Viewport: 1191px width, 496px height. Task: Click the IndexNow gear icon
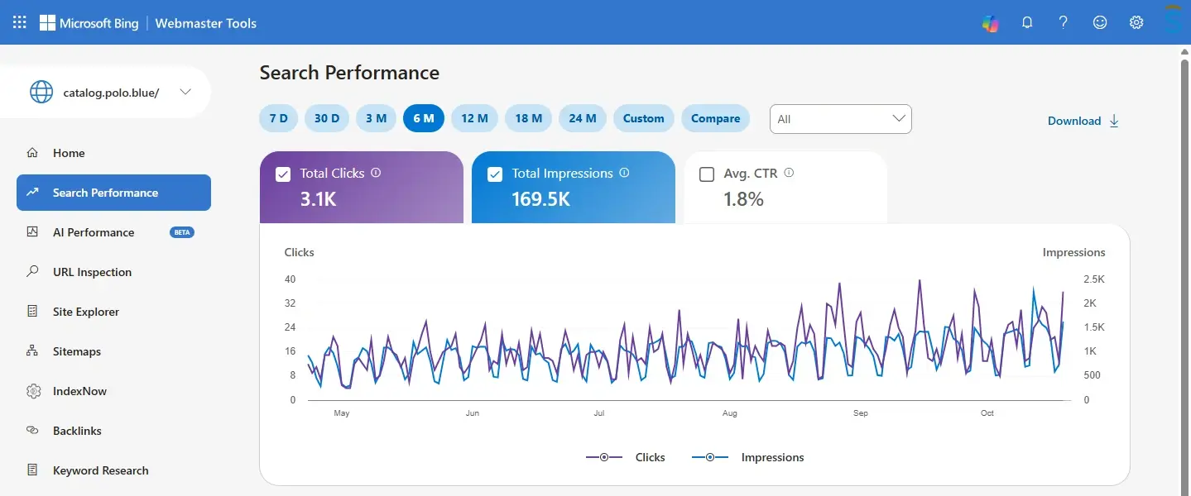33,391
